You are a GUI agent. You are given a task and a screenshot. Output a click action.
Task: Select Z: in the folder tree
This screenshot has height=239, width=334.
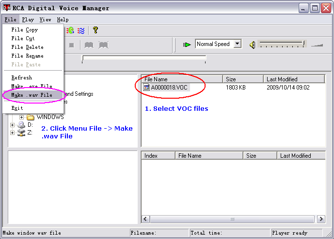point(30,133)
